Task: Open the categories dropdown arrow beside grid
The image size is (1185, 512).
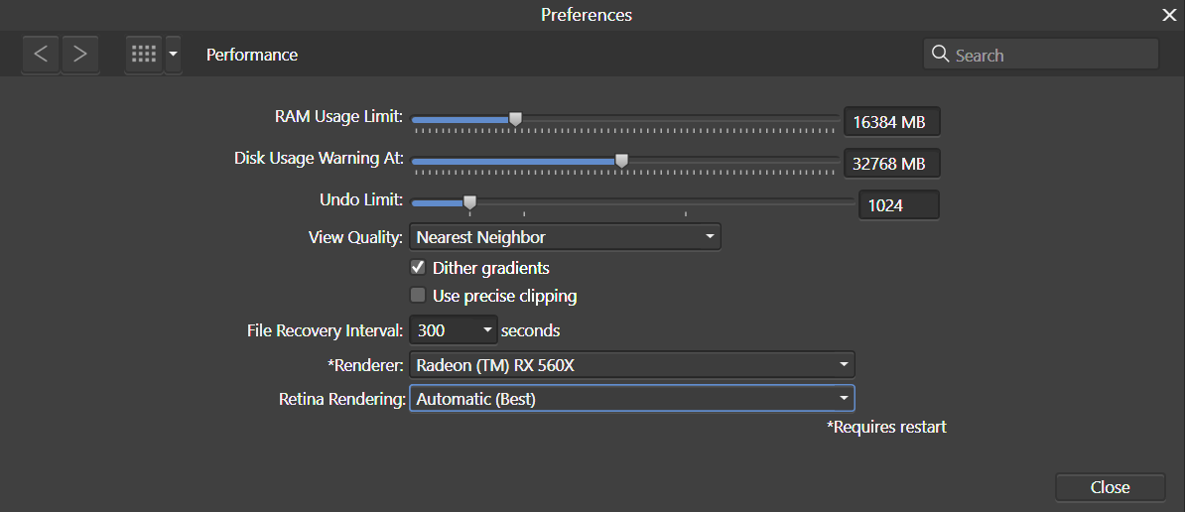Action: 173,55
